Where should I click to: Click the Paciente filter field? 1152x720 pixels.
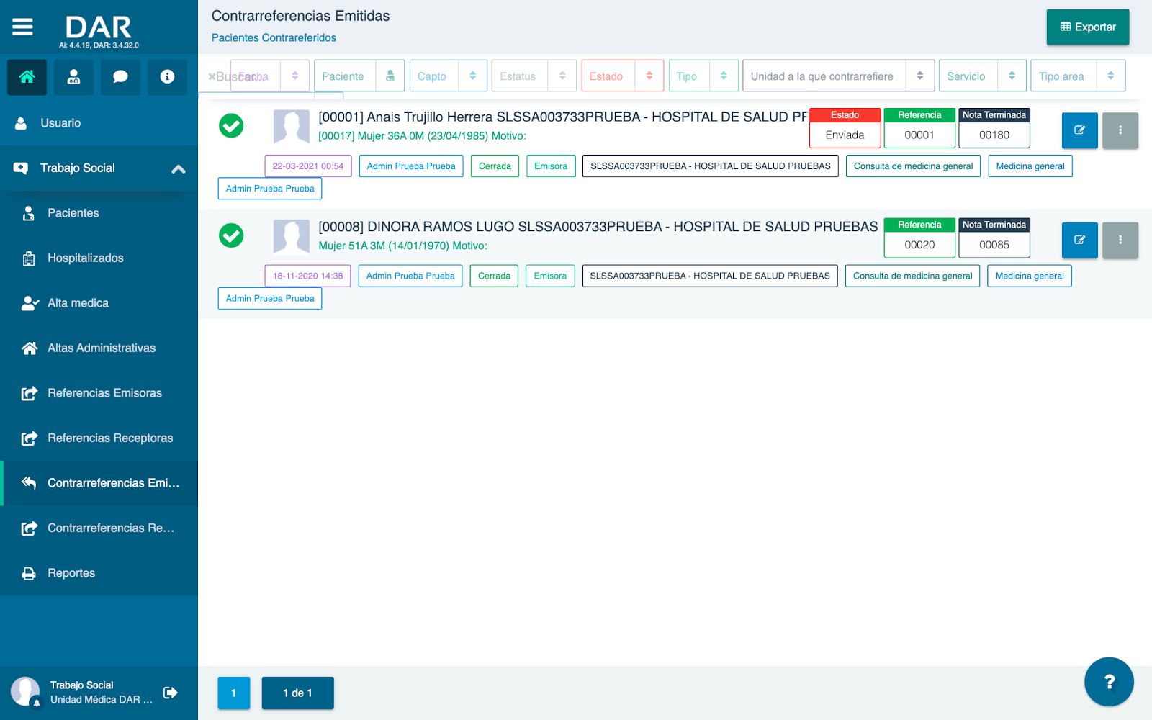click(x=345, y=76)
